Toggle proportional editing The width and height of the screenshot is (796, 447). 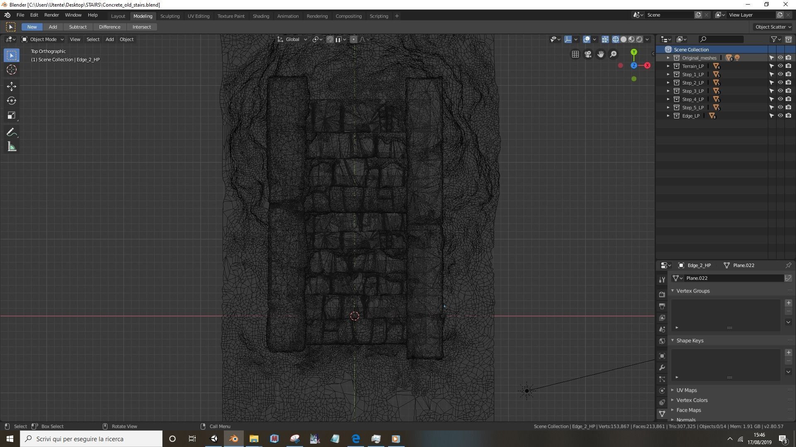[353, 39]
